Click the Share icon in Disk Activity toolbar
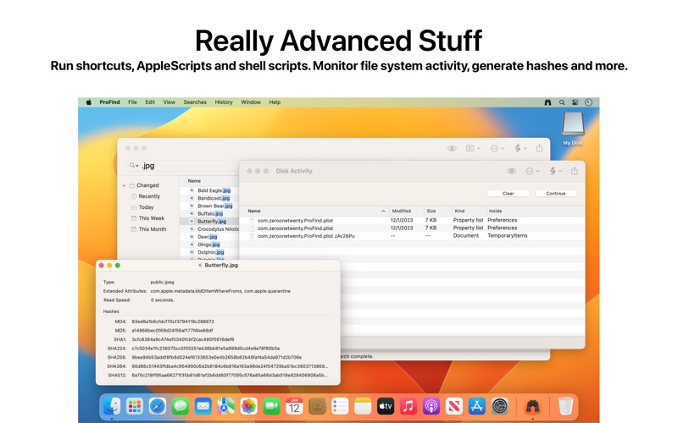 [575, 171]
